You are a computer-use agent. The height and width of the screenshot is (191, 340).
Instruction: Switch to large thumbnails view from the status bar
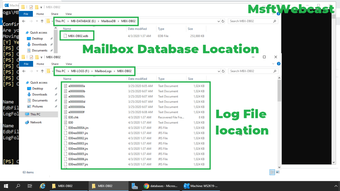278,172
